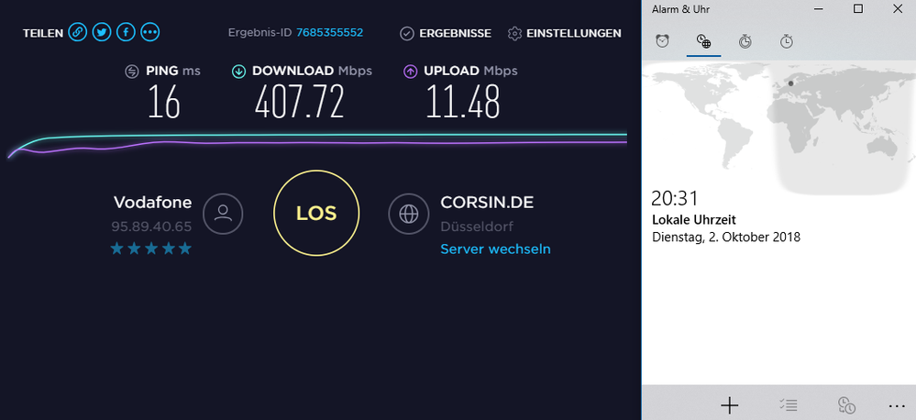Click the user icon beside Vodafone
Viewport: 916px width, 420px height.
pyautogui.click(x=223, y=214)
